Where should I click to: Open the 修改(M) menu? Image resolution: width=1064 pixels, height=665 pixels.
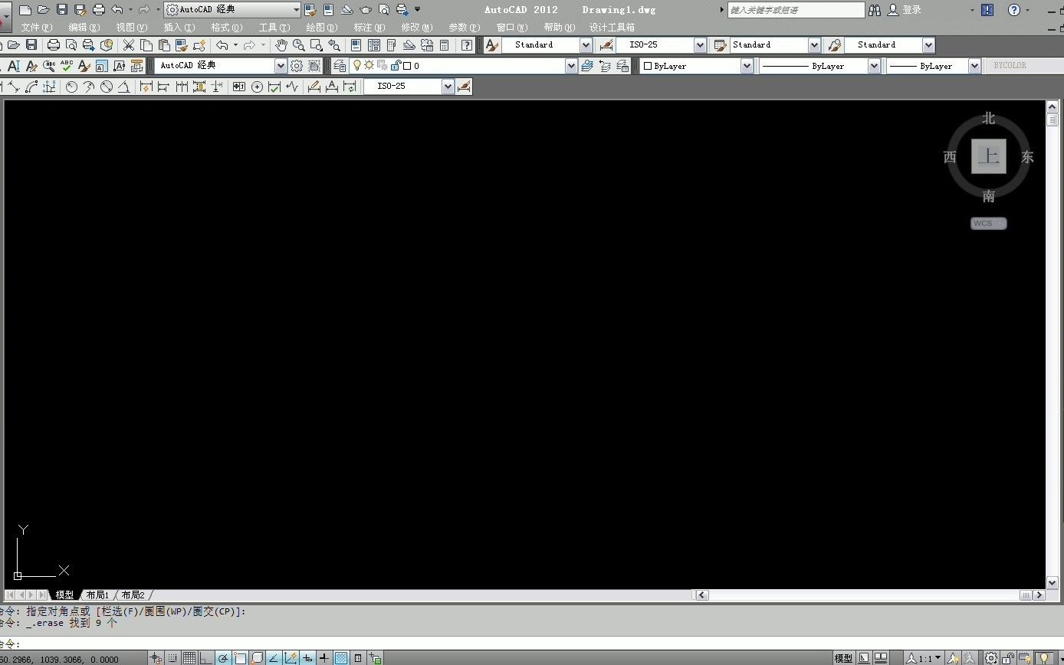417,28
